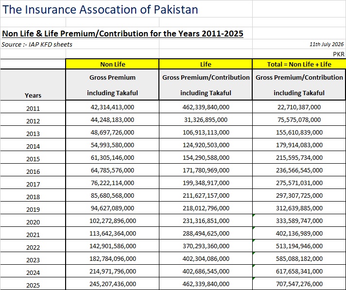Select the yellow 'Non Life' column header
This screenshot has width=346, height=290.
[x=113, y=64]
